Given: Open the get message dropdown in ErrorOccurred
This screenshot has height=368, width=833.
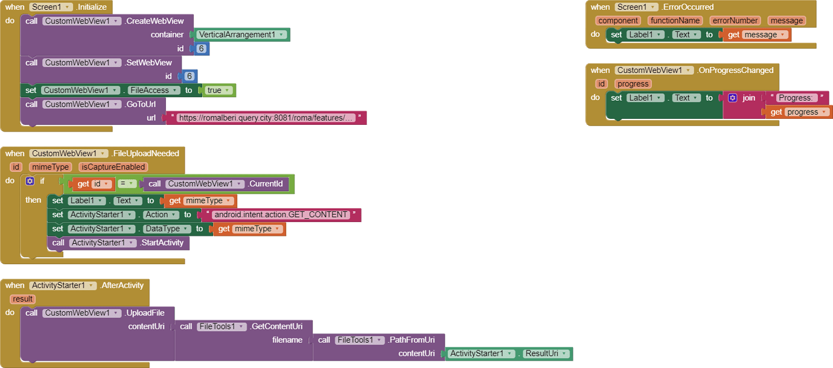Looking at the screenshot, I should point(781,34).
